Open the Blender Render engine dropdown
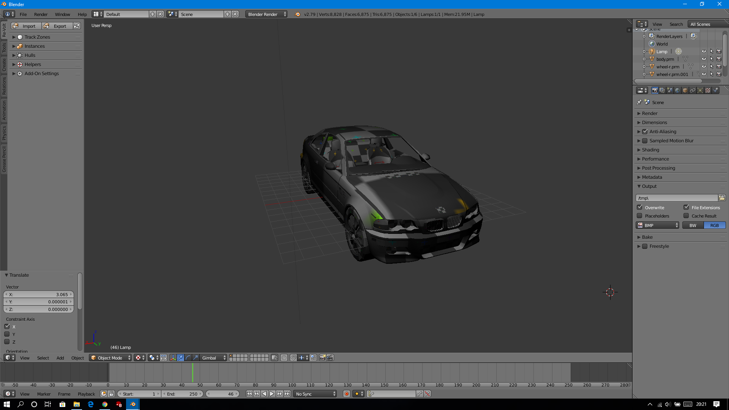Screen dimensions: 729x410 pyautogui.click(x=266, y=14)
